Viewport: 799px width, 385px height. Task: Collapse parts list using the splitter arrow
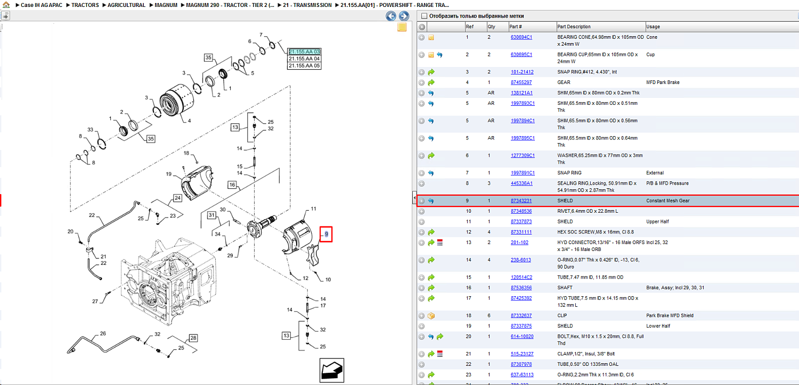pyautogui.click(x=414, y=198)
